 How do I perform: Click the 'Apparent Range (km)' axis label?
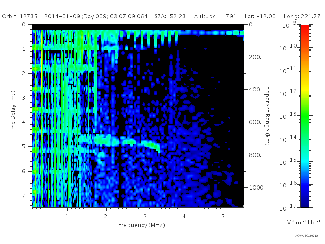point(267,116)
